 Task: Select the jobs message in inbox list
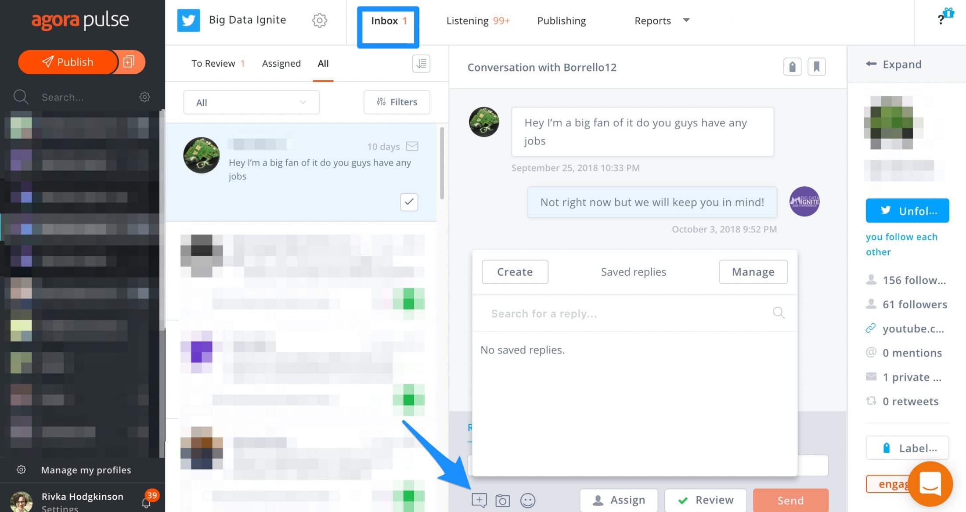[301, 172]
